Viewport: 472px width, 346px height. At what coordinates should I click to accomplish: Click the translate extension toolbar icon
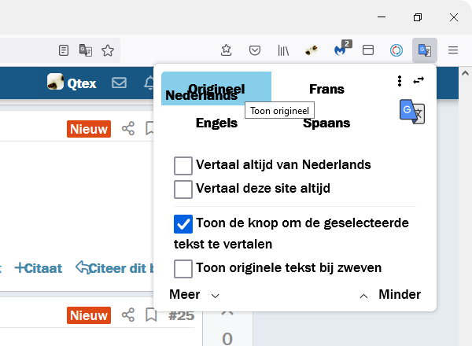(x=425, y=50)
